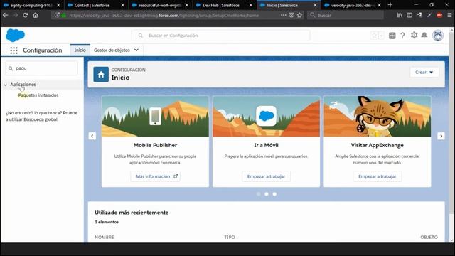Click the red adblock extension icon
Screen dimensions: 455x256
(439, 15)
